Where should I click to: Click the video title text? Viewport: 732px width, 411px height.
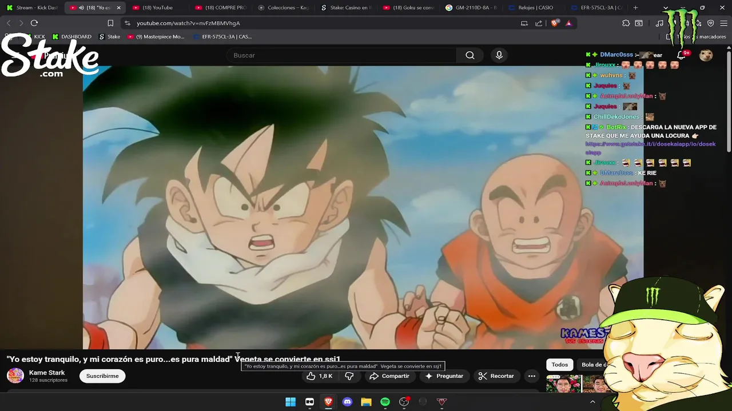[173, 359]
